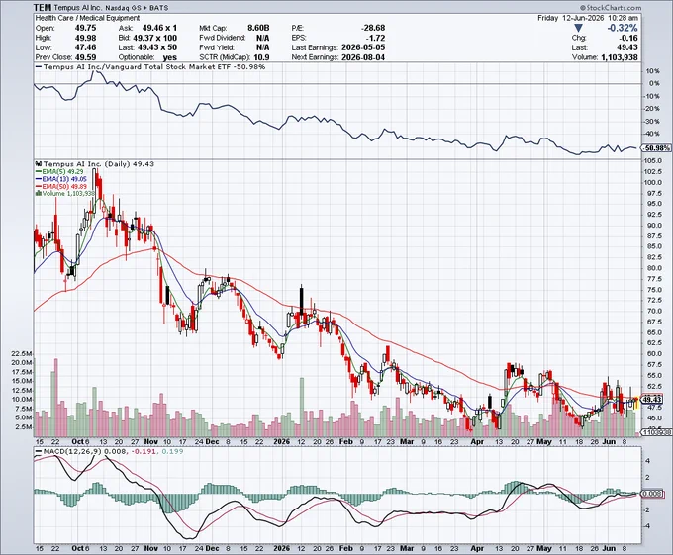
Task: Click the Prev Close value 49.59
Action: [85, 57]
